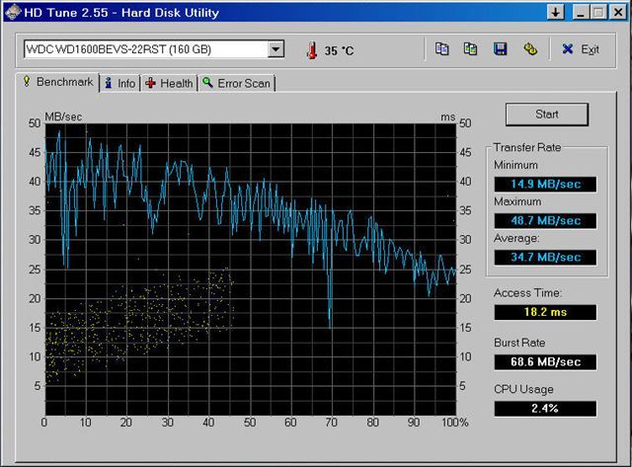
Task: Click the HD Tune icon in title bar
Action: tap(14, 12)
